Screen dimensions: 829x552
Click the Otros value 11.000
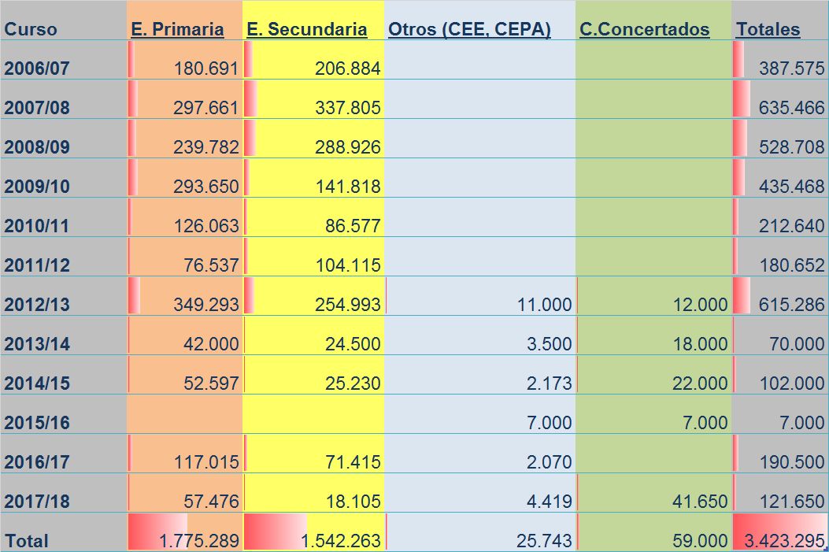point(545,305)
